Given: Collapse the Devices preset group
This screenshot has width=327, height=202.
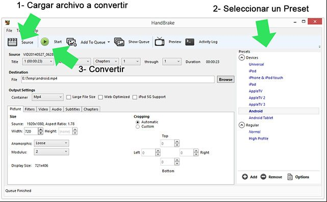Looking at the screenshot, I should [241, 57].
